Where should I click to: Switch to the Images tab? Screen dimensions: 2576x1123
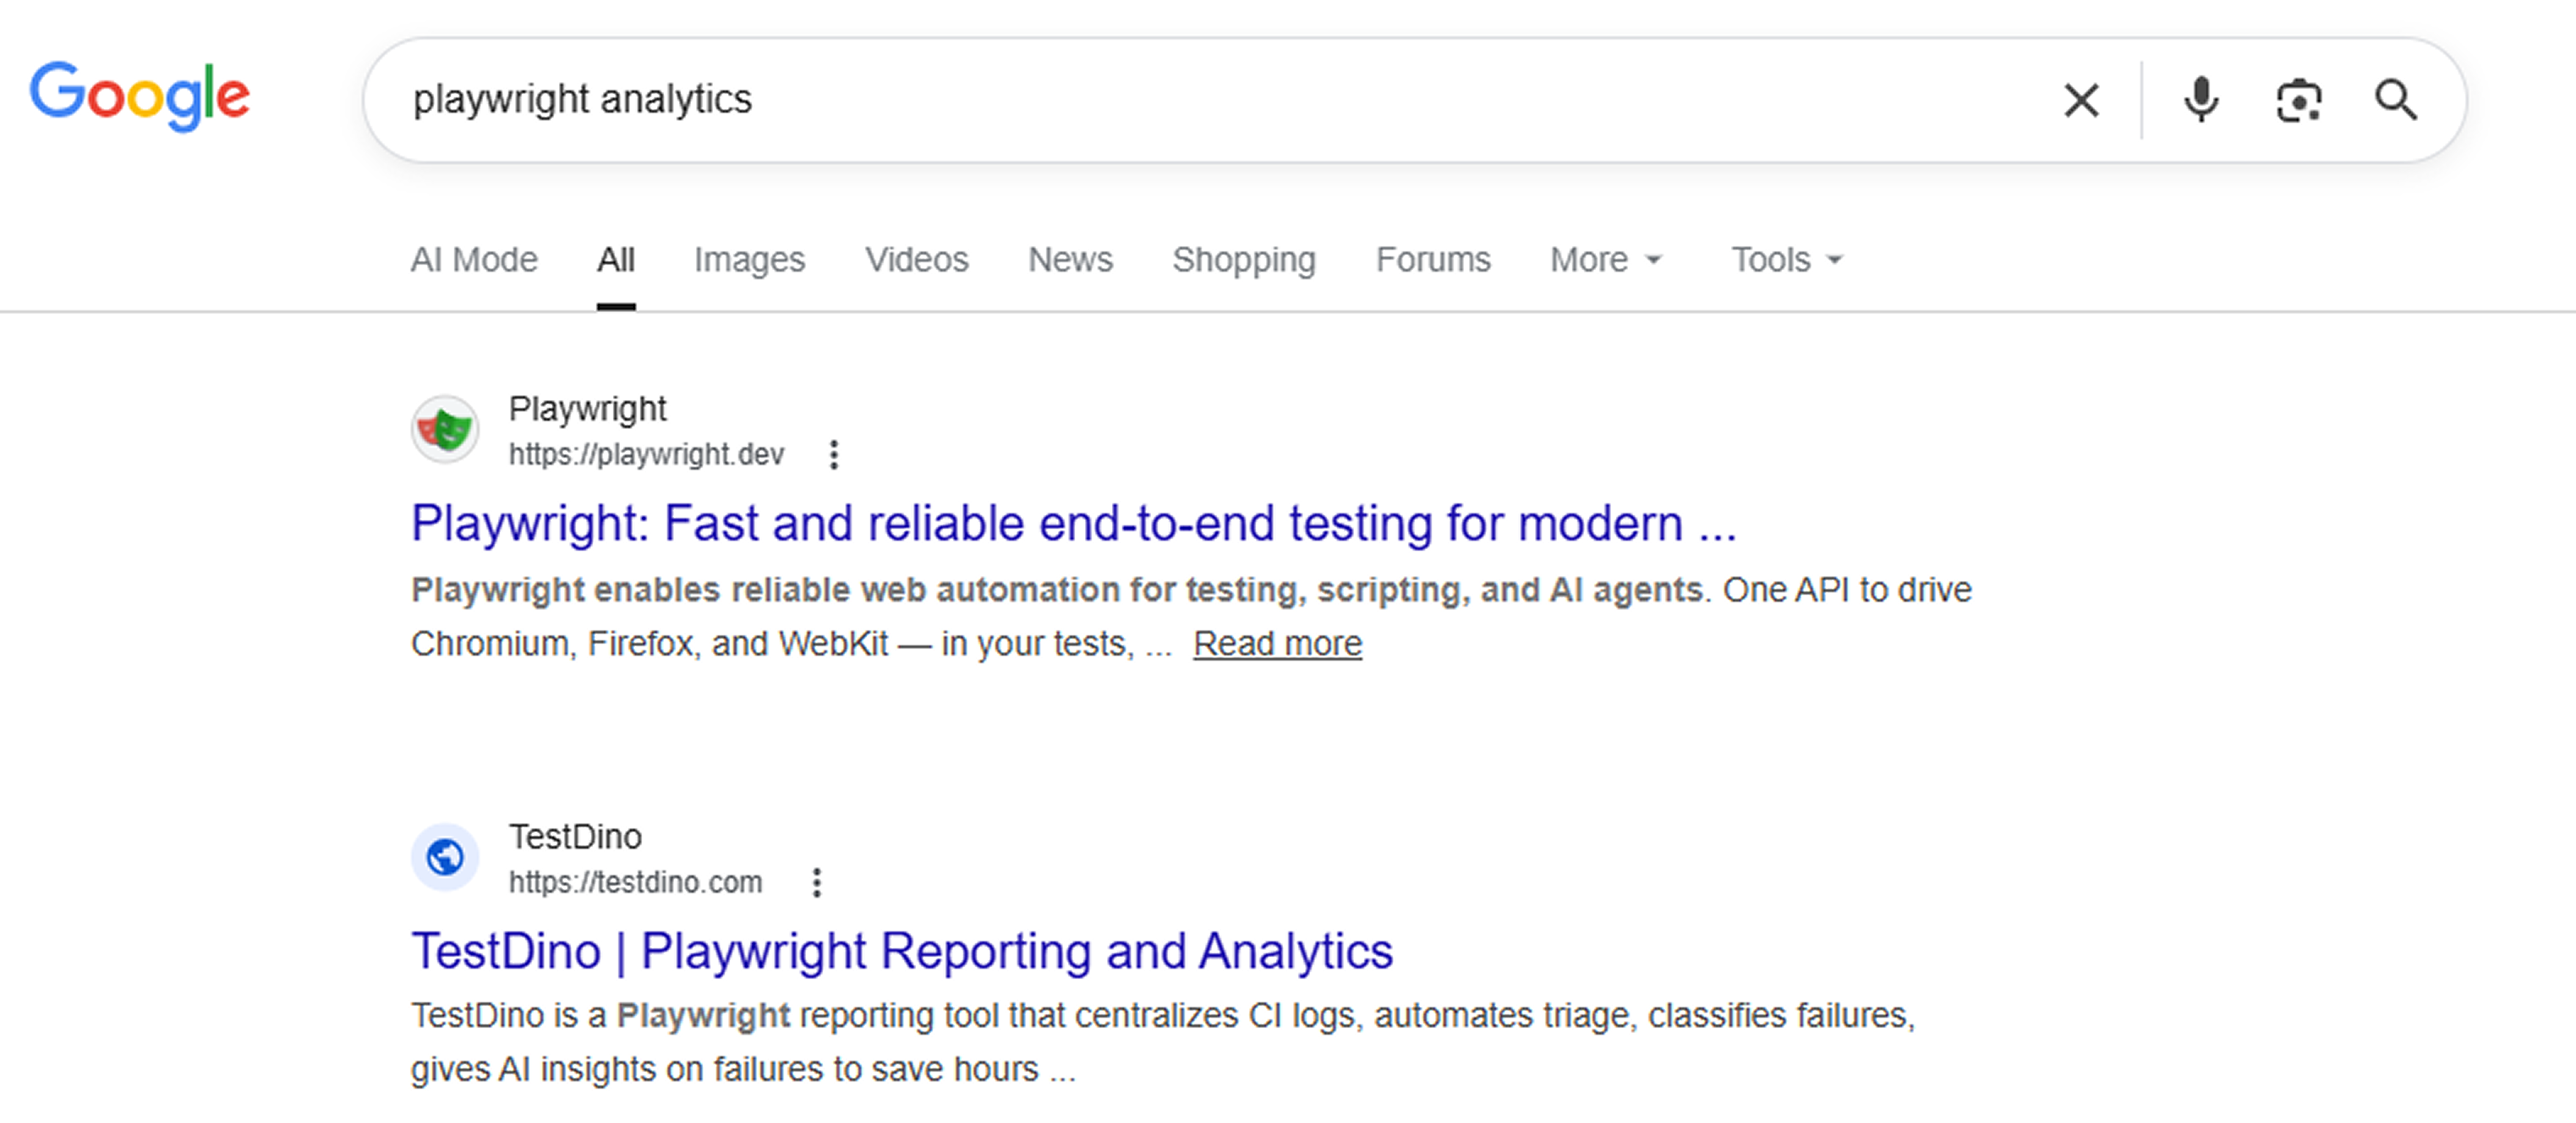(749, 260)
